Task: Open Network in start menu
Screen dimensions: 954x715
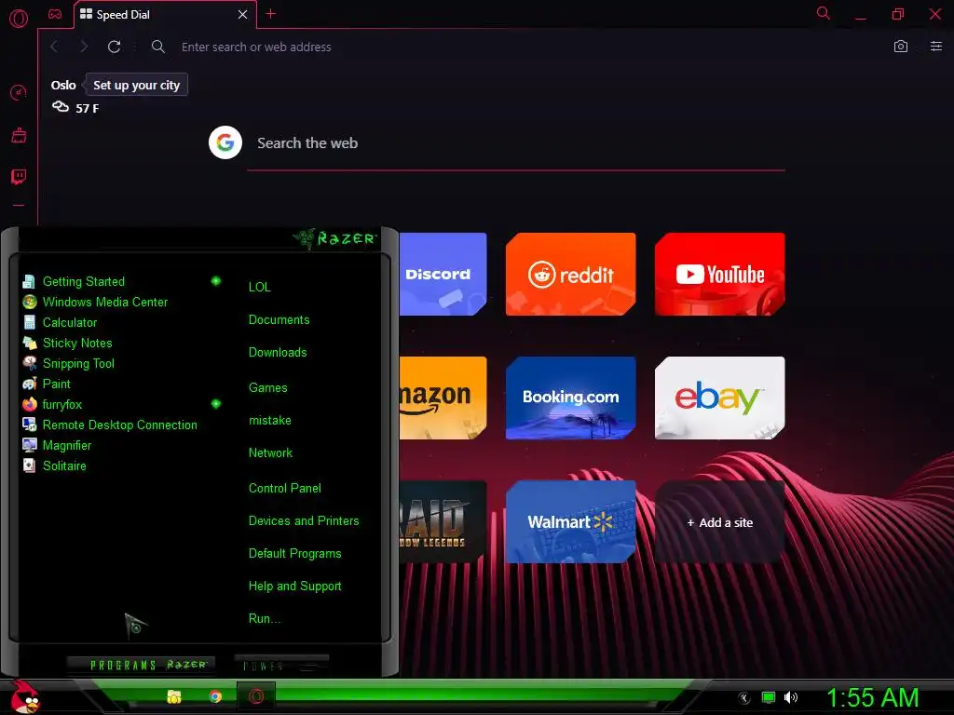Action: click(270, 453)
